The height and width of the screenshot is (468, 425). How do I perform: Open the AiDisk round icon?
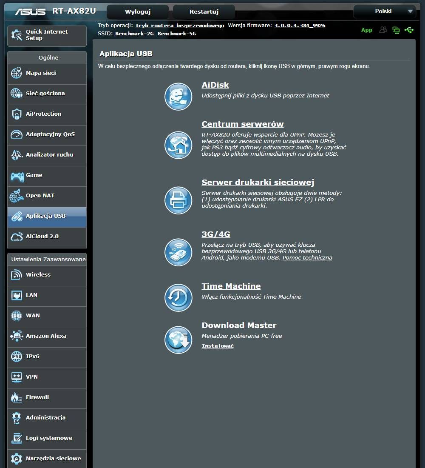(x=178, y=97)
